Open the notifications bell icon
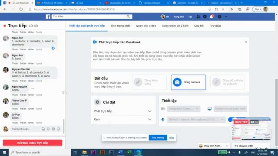Screen dimensions: 278x156 [212, 16]
